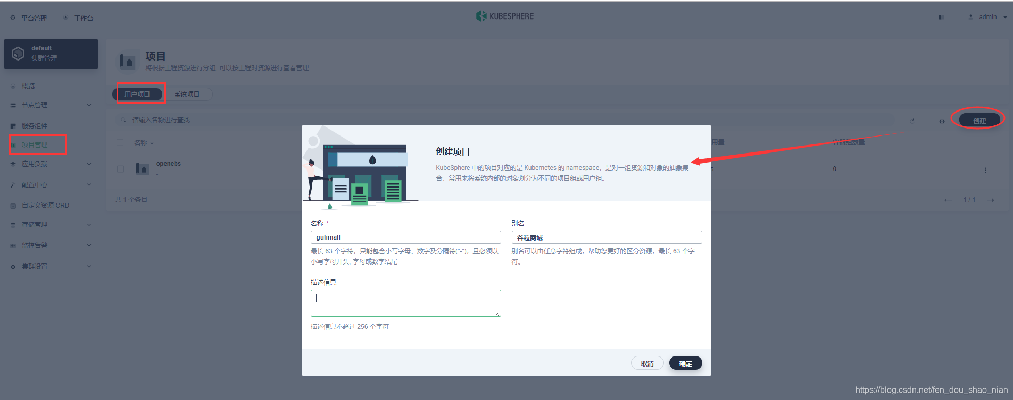Expand the 集群设置 menu chevron

coord(89,266)
